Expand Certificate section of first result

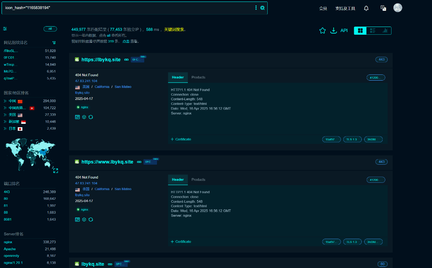pyautogui.click(x=181, y=139)
